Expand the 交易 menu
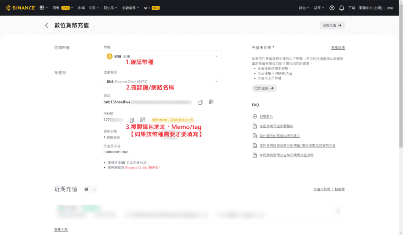403x235 pixels. [94, 8]
